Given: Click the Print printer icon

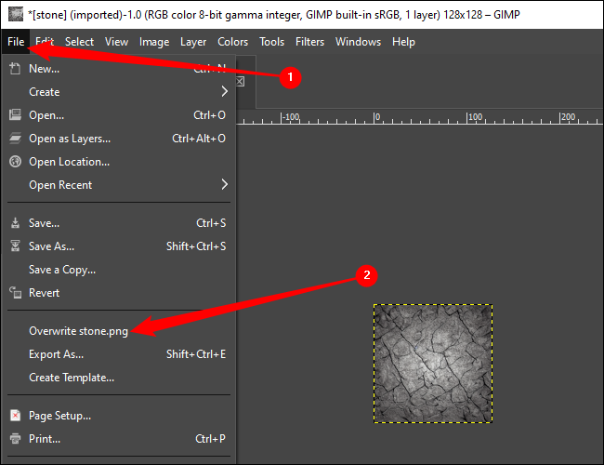Looking at the screenshot, I should click(x=15, y=438).
